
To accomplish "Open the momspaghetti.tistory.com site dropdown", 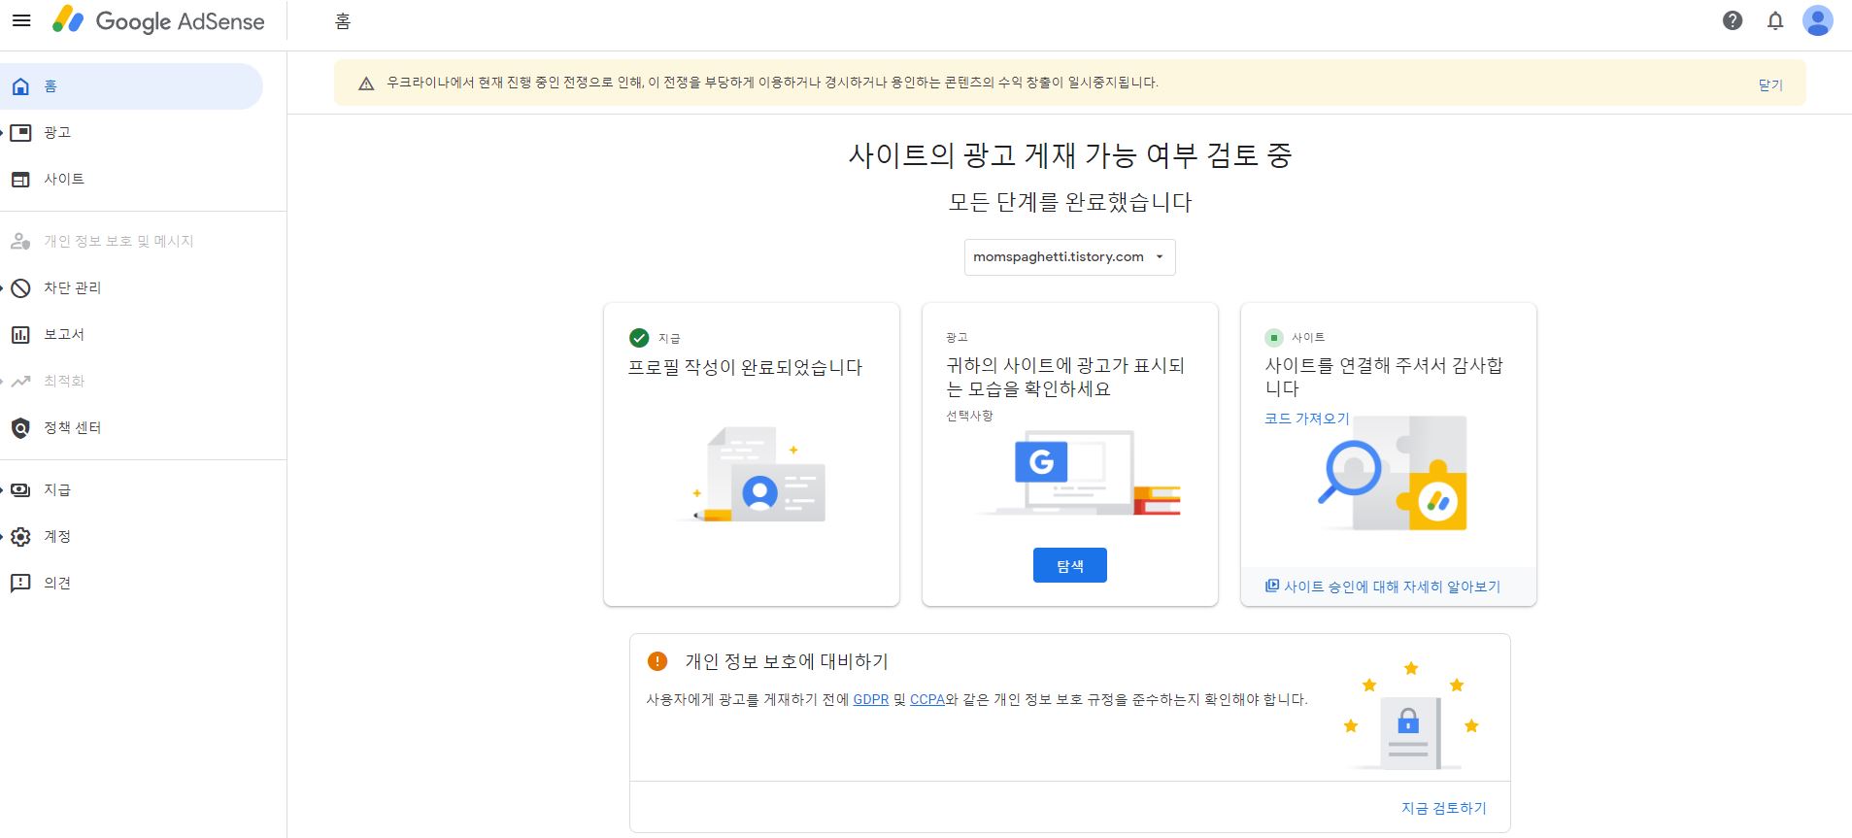I will pos(1069,257).
